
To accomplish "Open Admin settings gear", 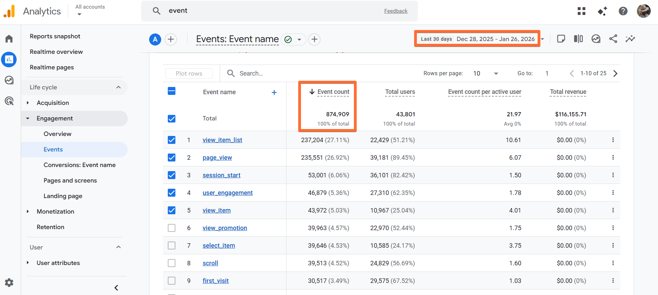I will click(x=9, y=283).
